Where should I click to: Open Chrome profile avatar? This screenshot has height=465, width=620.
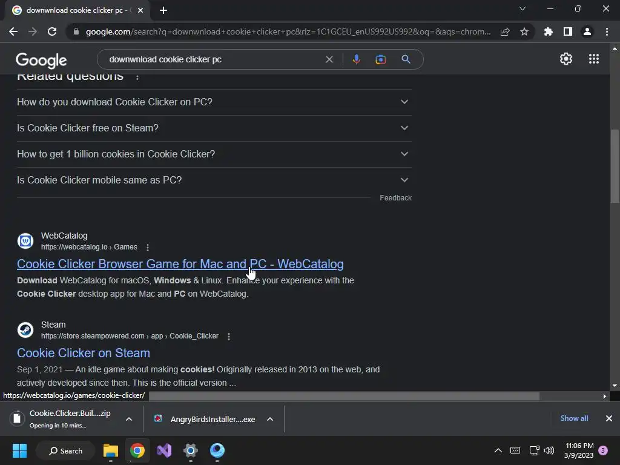click(587, 31)
